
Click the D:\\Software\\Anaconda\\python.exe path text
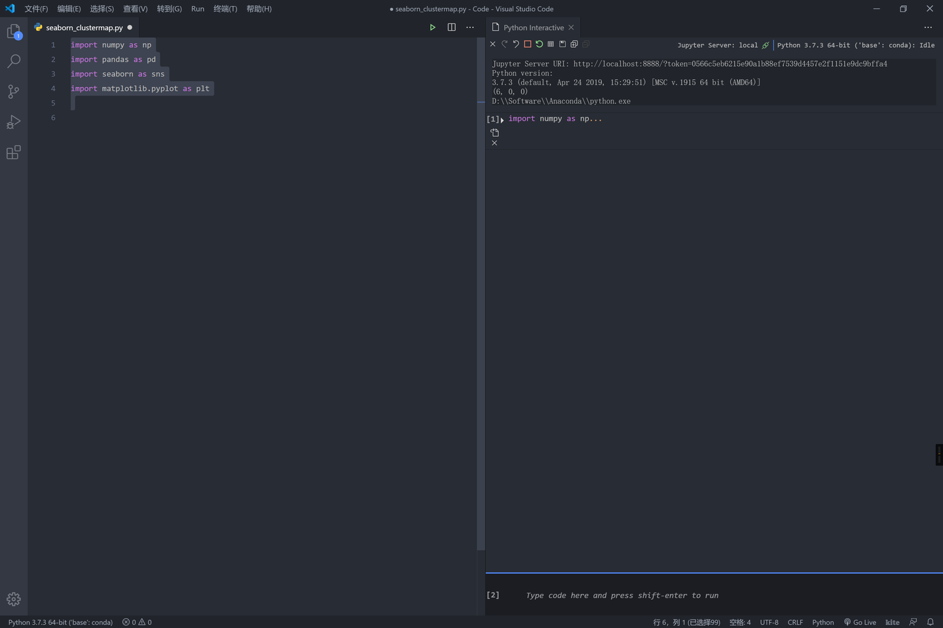(x=561, y=101)
